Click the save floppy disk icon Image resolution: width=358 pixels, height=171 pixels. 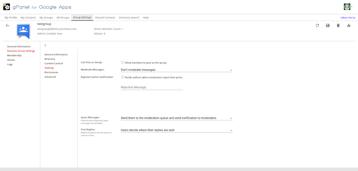[328, 25]
